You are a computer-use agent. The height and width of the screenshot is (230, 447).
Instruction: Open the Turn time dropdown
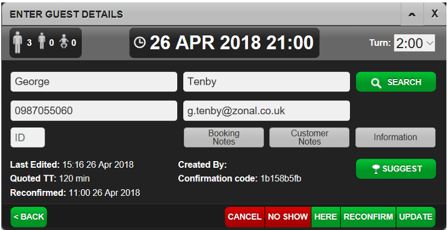414,43
